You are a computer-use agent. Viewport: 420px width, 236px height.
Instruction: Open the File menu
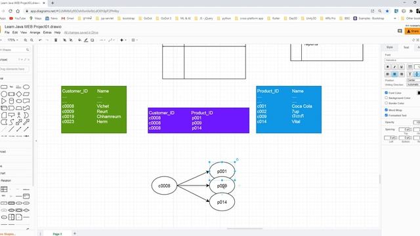click(x=7, y=32)
